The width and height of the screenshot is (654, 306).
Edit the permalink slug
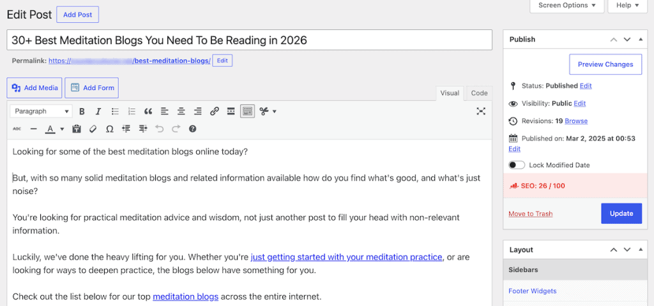pyautogui.click(x=222, y=61)
